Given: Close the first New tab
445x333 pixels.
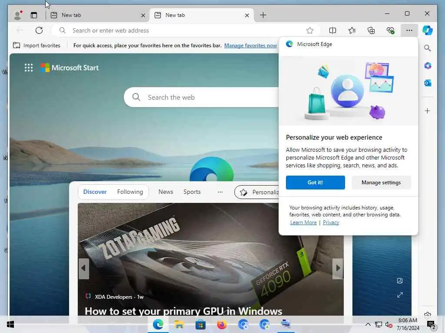Looking at the screenshot, I should 143,15.
